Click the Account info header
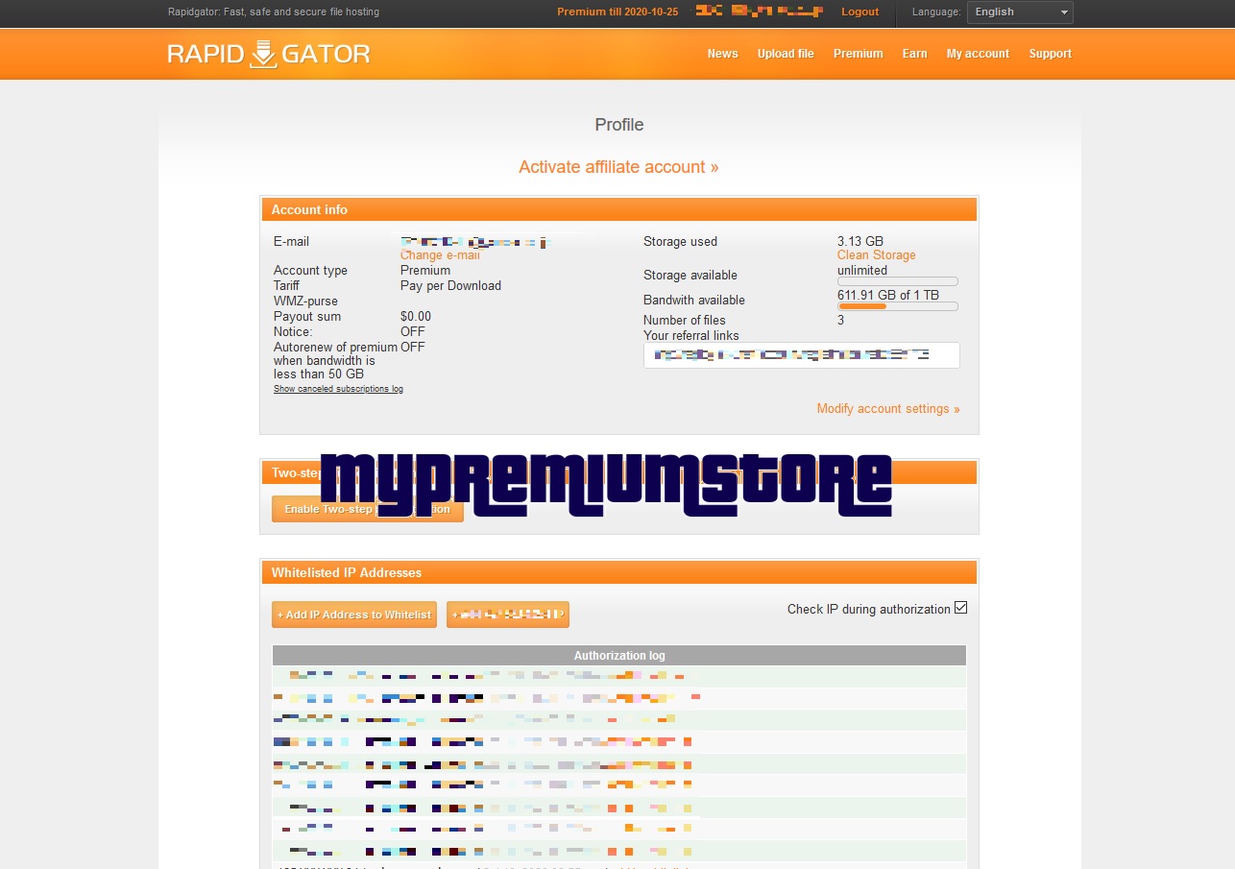The height and width of the screenshot is (869, 1235). (619, 209)
